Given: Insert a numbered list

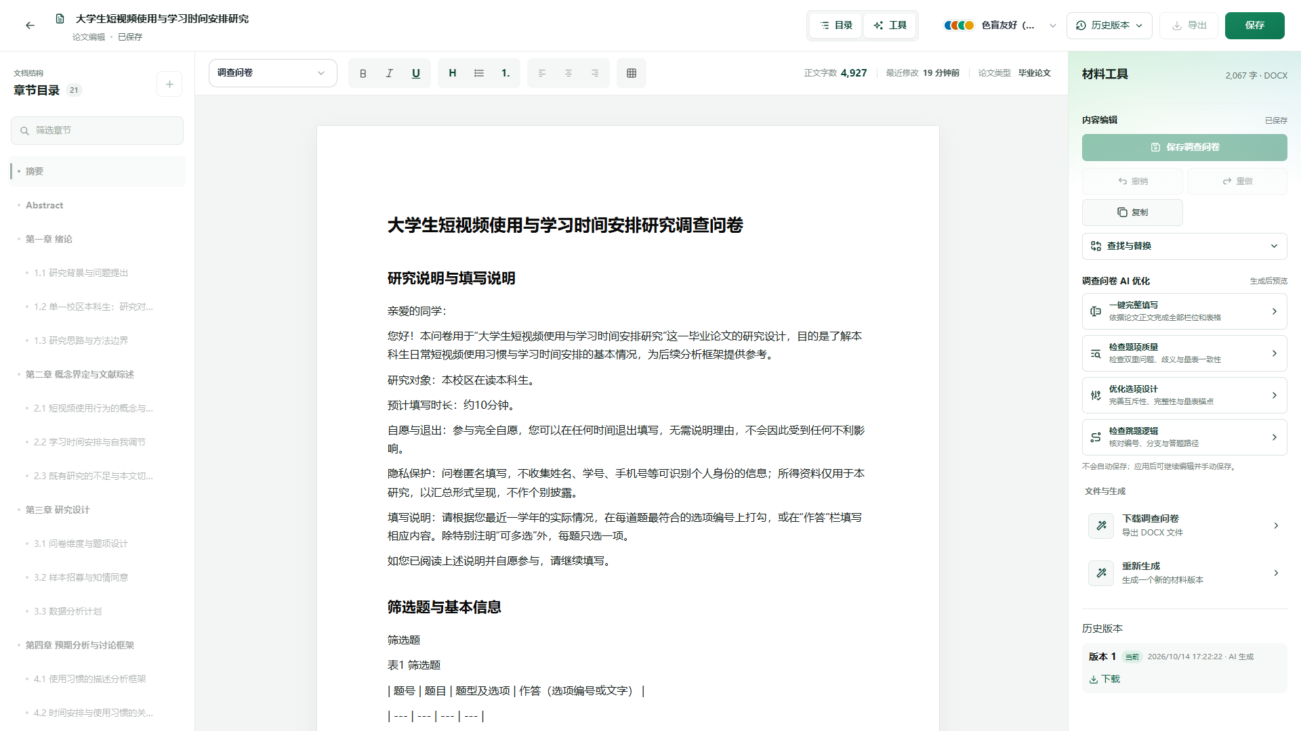Looking at the screenshot, I should 505,73.
